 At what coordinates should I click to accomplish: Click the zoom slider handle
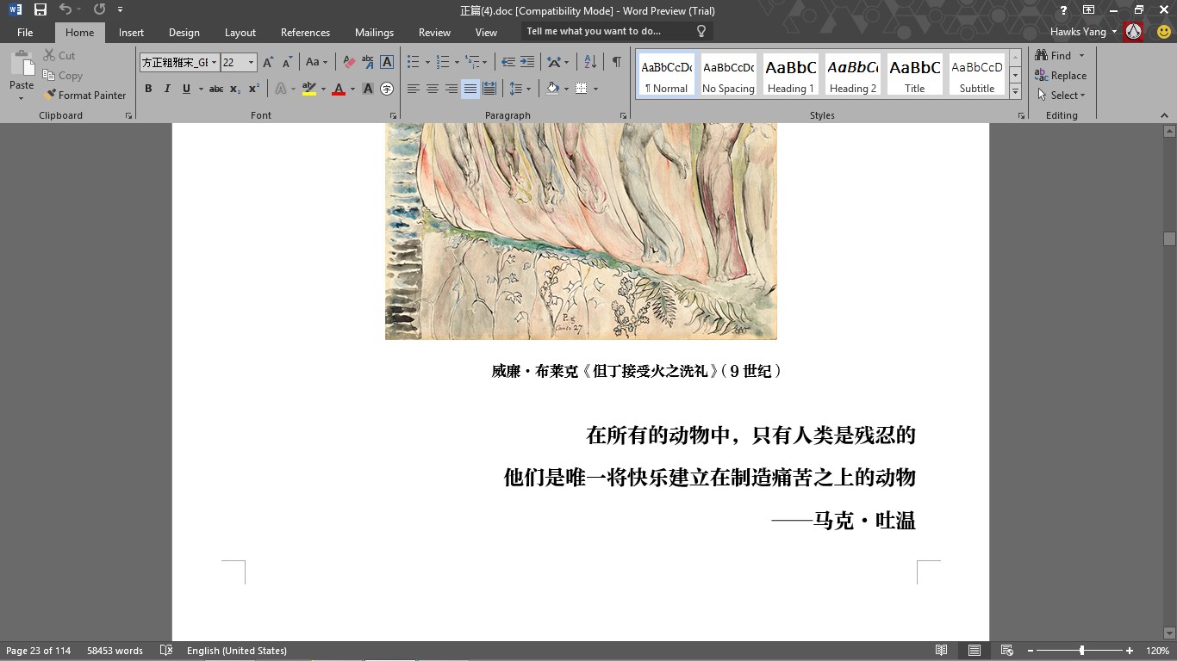click(x=1081, y=651)
